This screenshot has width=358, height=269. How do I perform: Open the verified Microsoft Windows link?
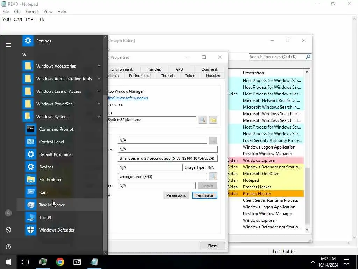coord(128,98)
